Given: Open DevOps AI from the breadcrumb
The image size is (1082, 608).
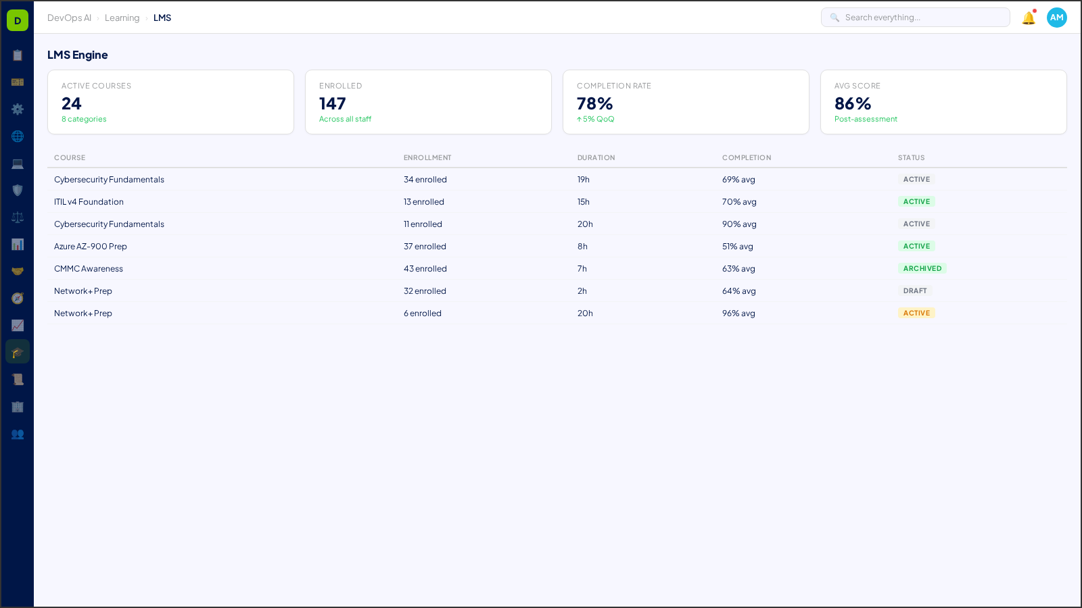Looking at the screenshot, I should [x=69, y=18].
